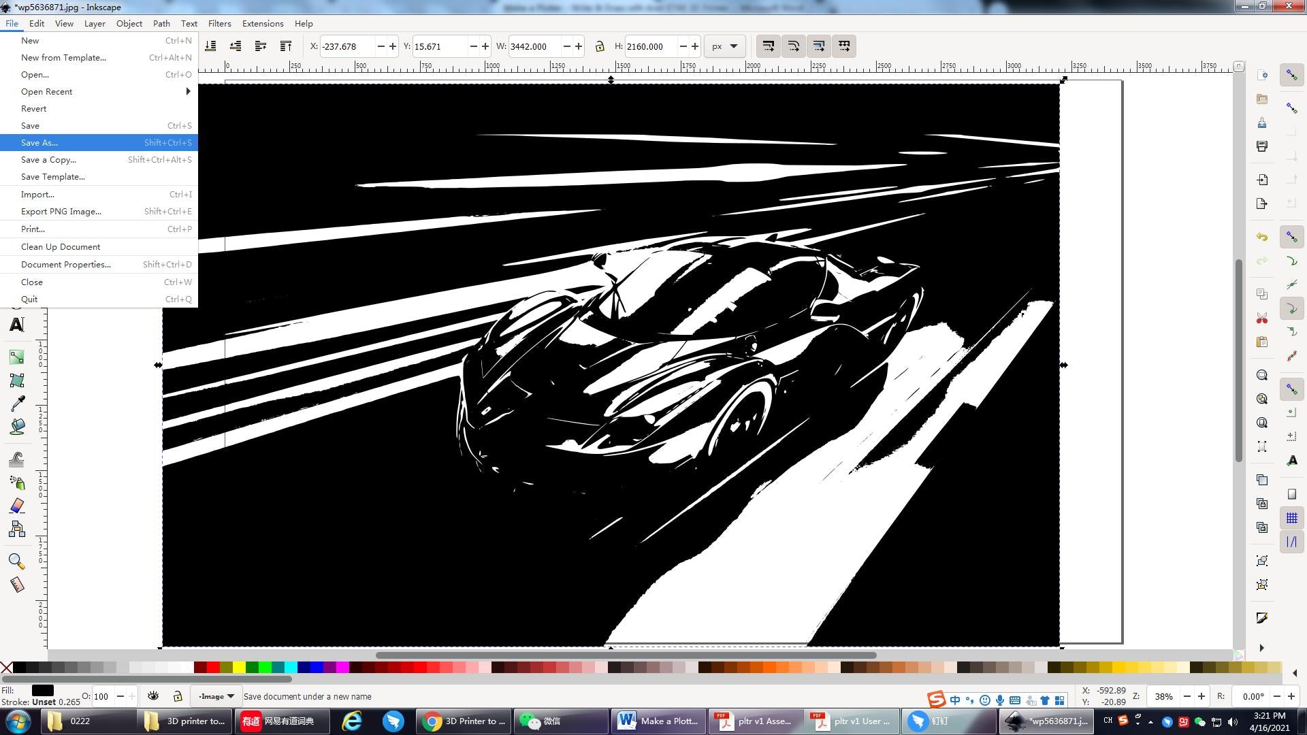Decrease rotation value with minus
Screen dimensions: 1307x735
[1277, 696]
